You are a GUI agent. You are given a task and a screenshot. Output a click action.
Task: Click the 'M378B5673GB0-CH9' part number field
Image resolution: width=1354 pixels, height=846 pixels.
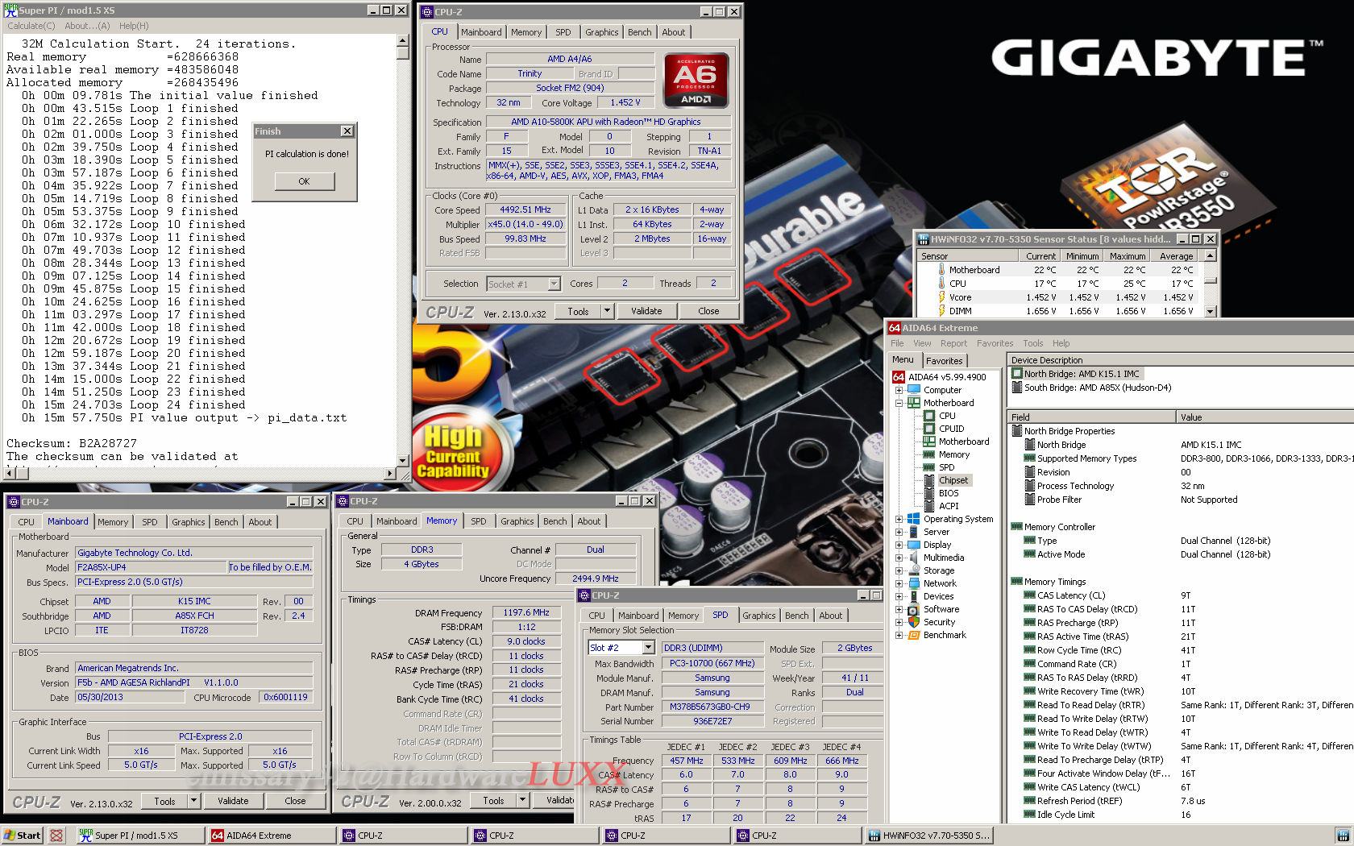712,707
